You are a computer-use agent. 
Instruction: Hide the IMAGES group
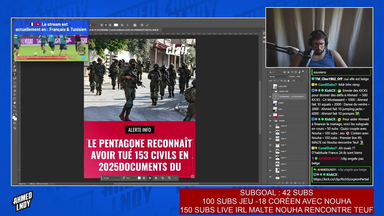pyautogui.click(x=270, y=121)
